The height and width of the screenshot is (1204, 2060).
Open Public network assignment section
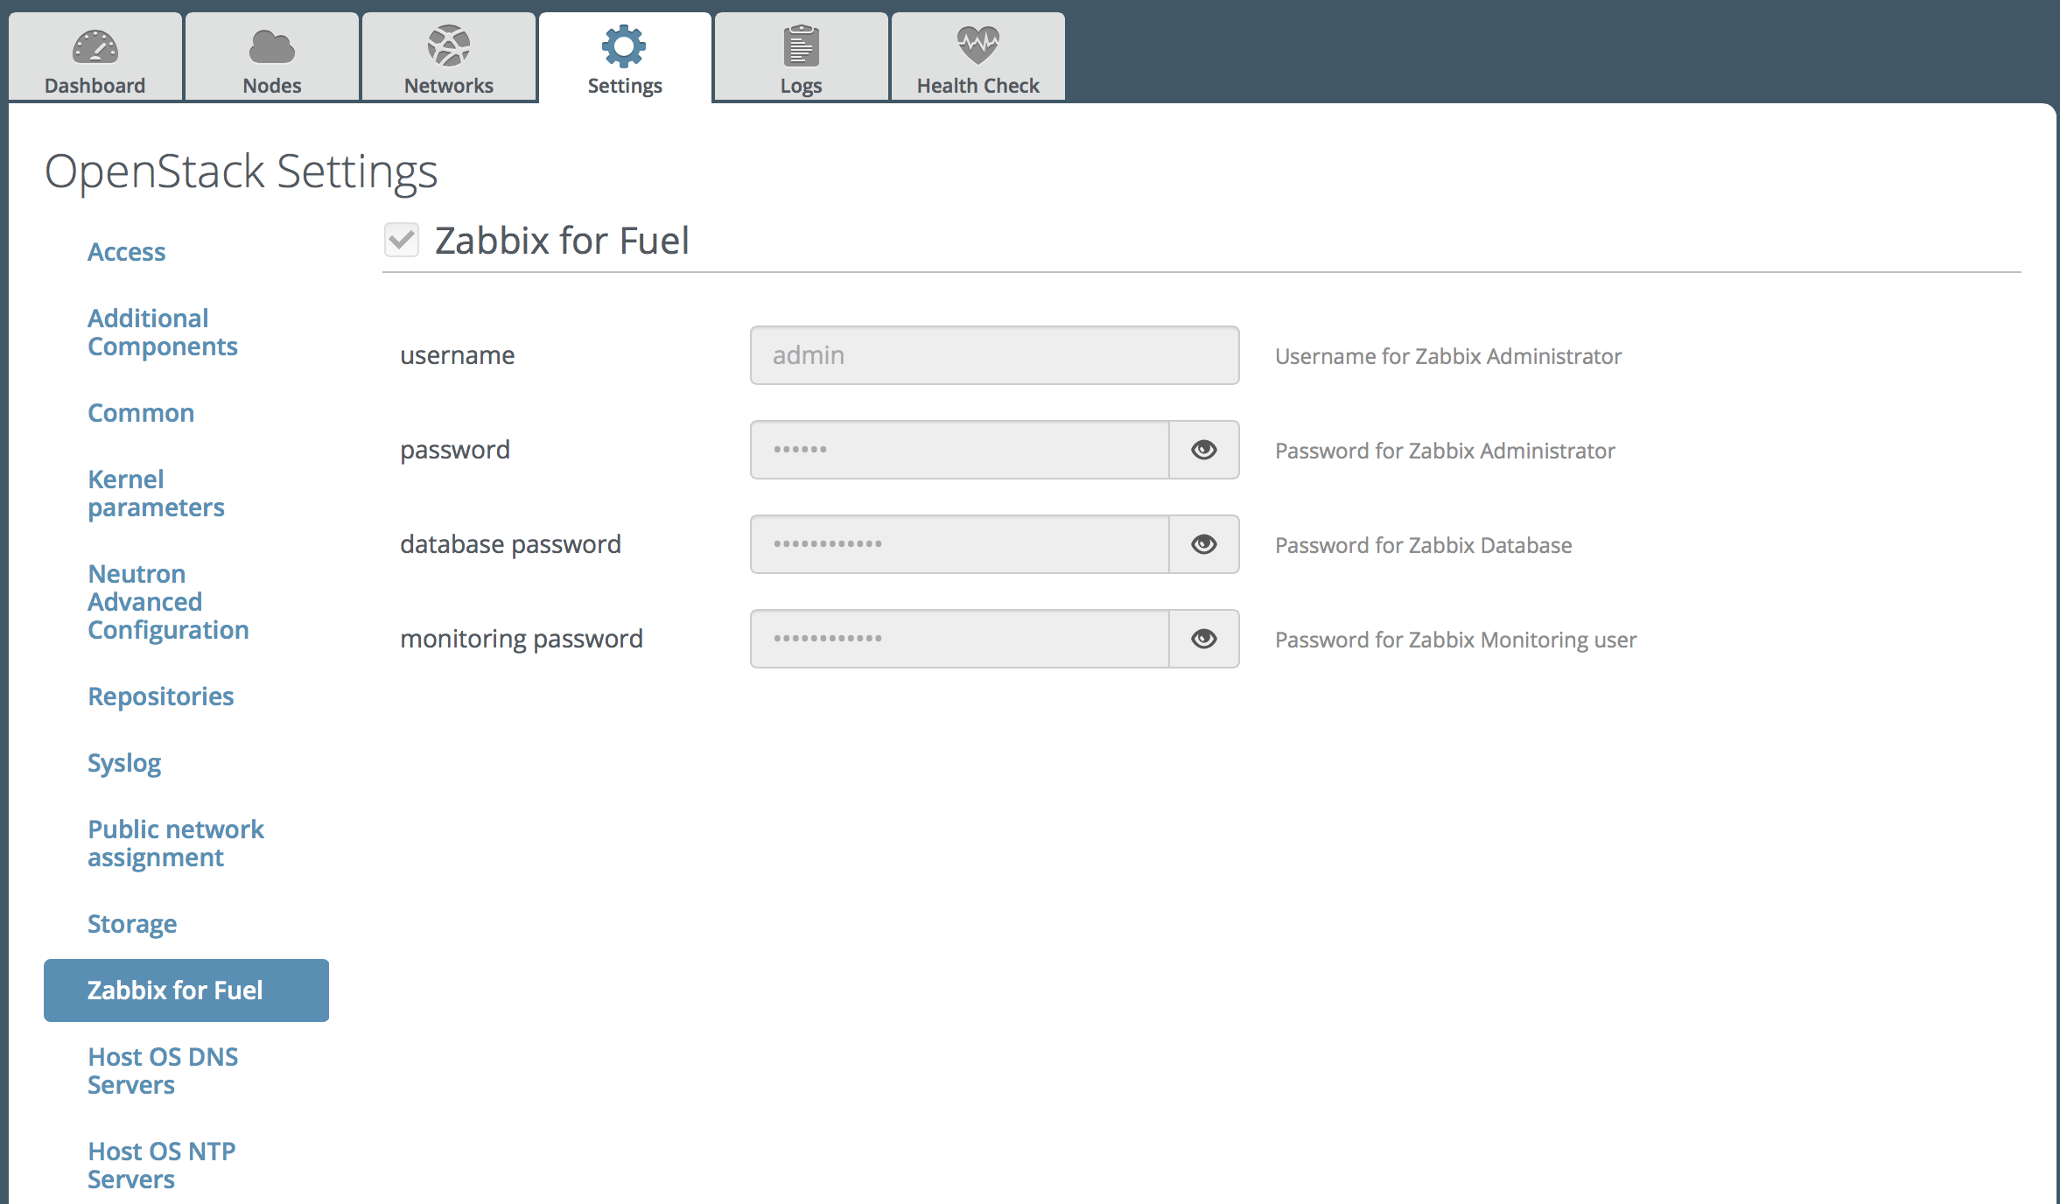[x=176, y=843]
